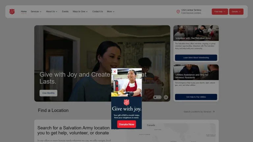Close the Give with joy popup
This screenshot has height=142, width=253.
click(115, 71)
